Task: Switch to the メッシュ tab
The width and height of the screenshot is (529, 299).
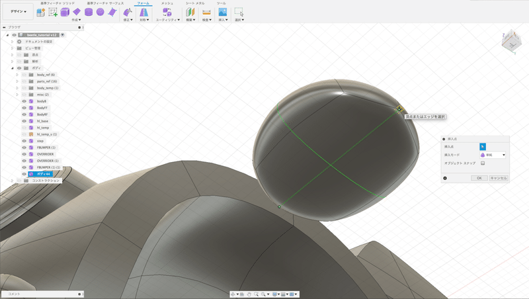Action: pos(167,3)
